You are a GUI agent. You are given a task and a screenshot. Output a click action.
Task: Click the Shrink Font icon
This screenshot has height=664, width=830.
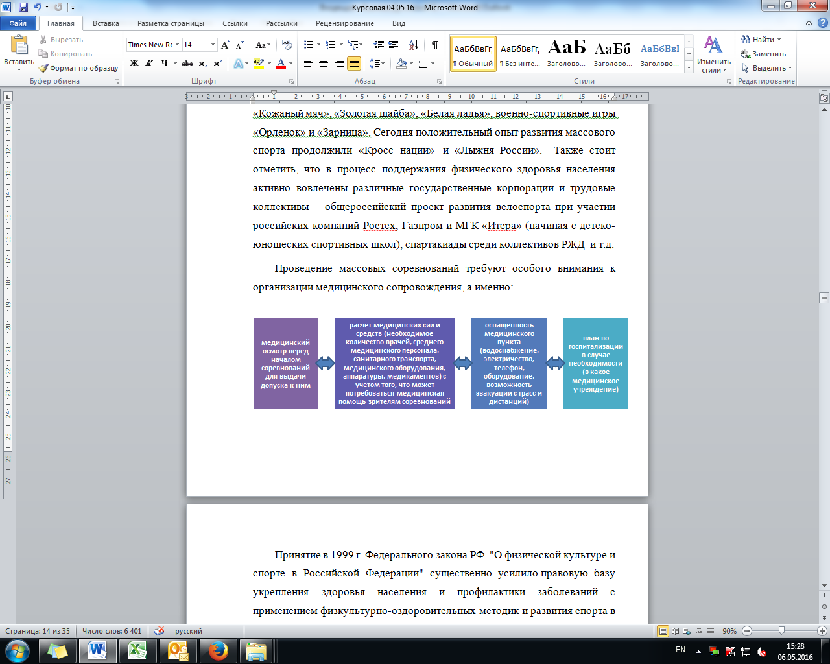coord(239,45)
